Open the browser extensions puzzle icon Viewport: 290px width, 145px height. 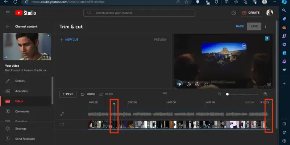pos(216,2)
